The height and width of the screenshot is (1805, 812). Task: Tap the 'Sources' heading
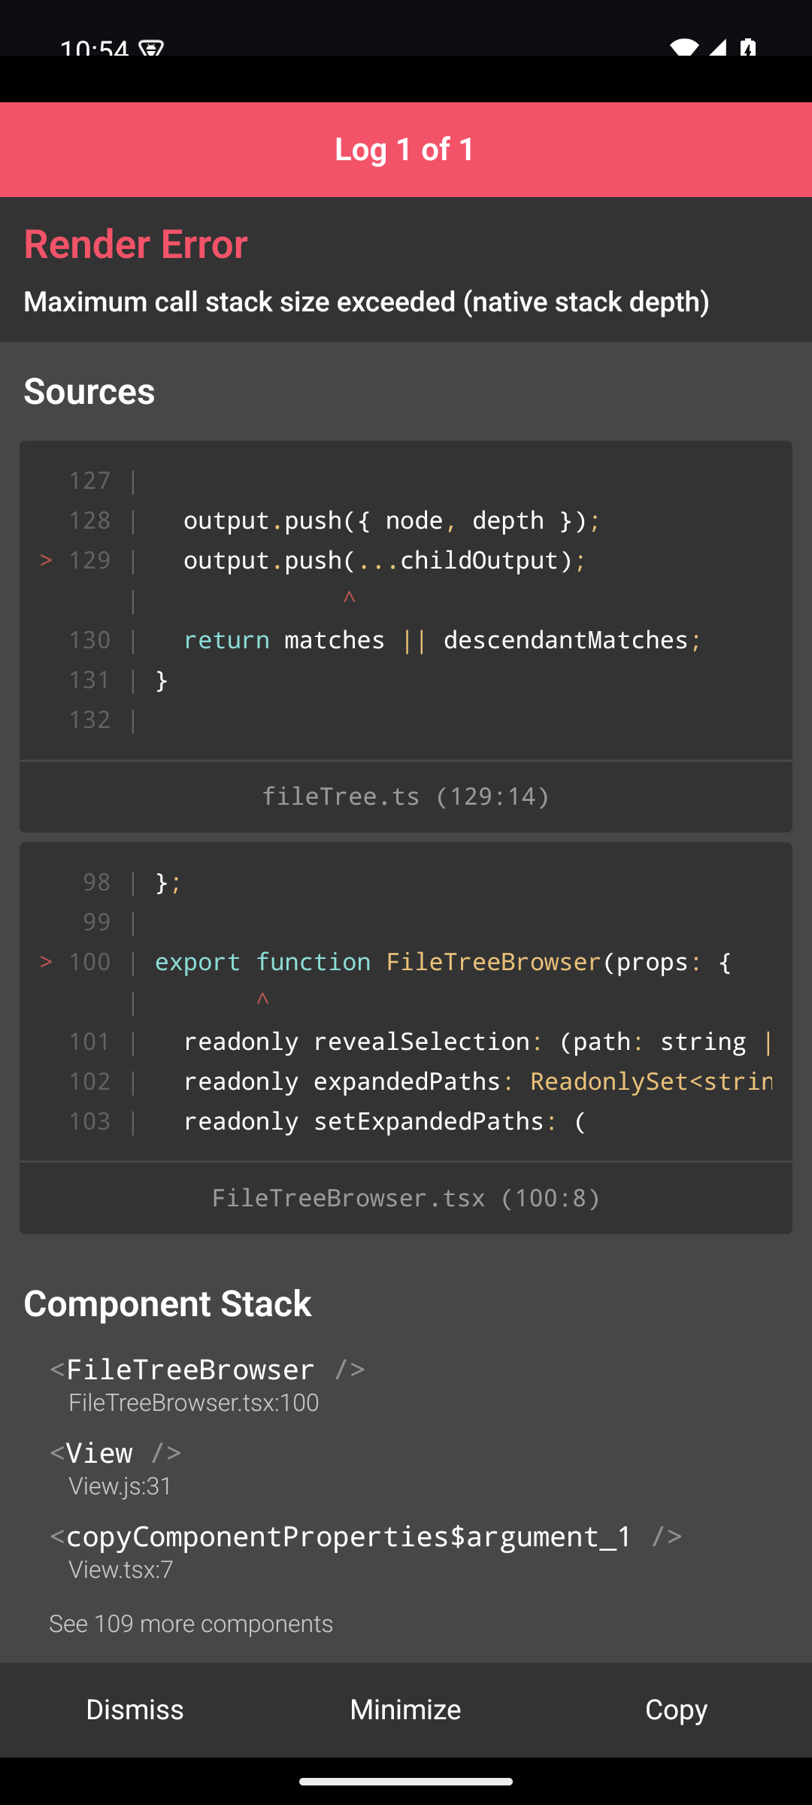89,392
